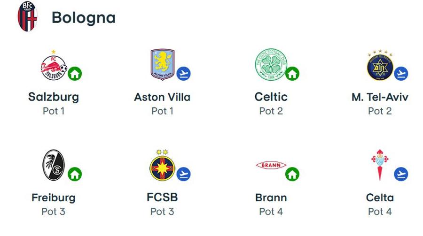Click home icon next to Salzburg

(x=75, y=74)
